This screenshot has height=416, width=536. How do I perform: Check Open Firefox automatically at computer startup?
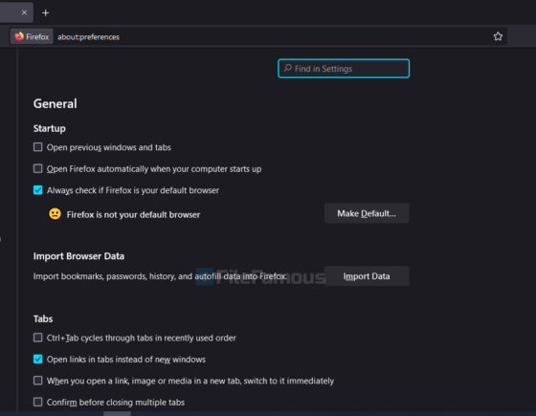coord(38,168)
